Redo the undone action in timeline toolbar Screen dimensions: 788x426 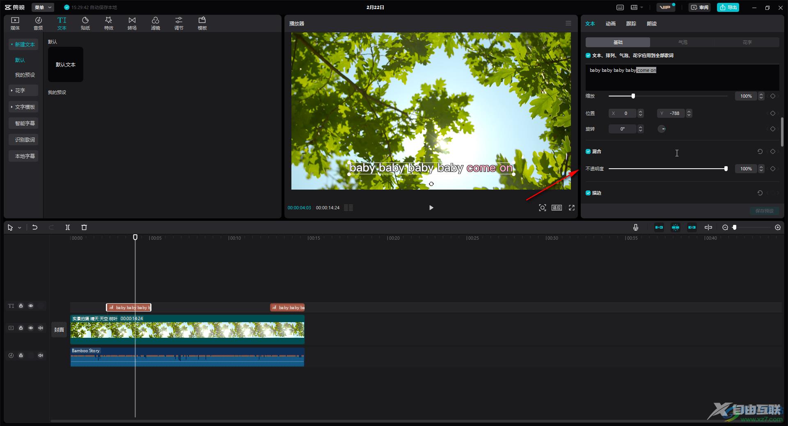[x=51, y=227]
